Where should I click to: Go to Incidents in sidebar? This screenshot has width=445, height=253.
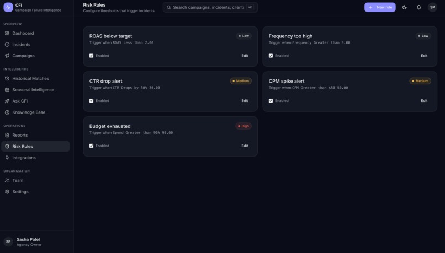click(35, 45)
